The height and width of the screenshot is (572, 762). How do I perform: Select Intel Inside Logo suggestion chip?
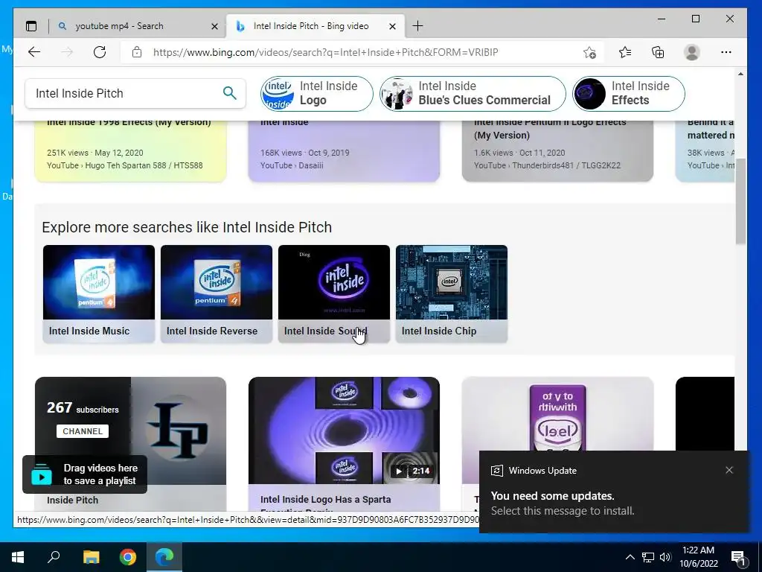[x=317, y=93]
